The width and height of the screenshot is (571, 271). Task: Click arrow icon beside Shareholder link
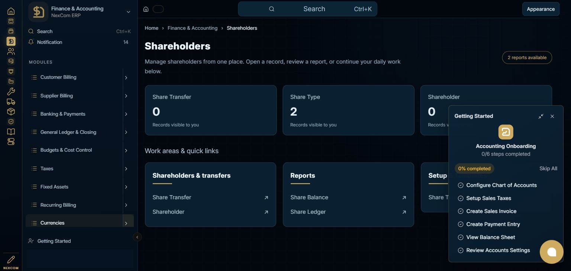click(266, 212)
